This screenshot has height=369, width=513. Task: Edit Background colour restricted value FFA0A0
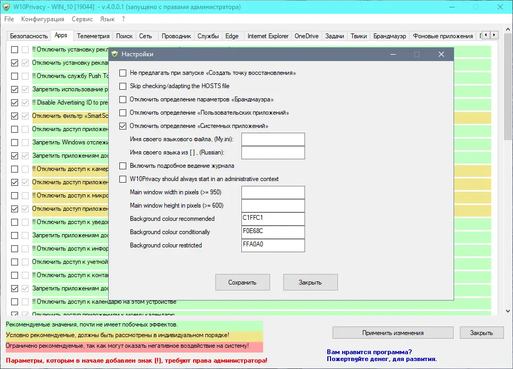(x=273, y=246)
